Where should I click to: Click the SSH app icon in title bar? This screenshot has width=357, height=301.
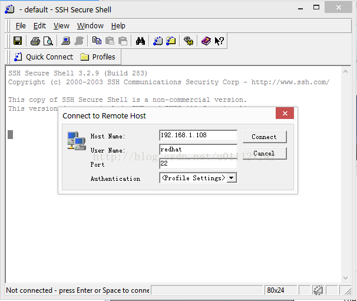point(9,9)
